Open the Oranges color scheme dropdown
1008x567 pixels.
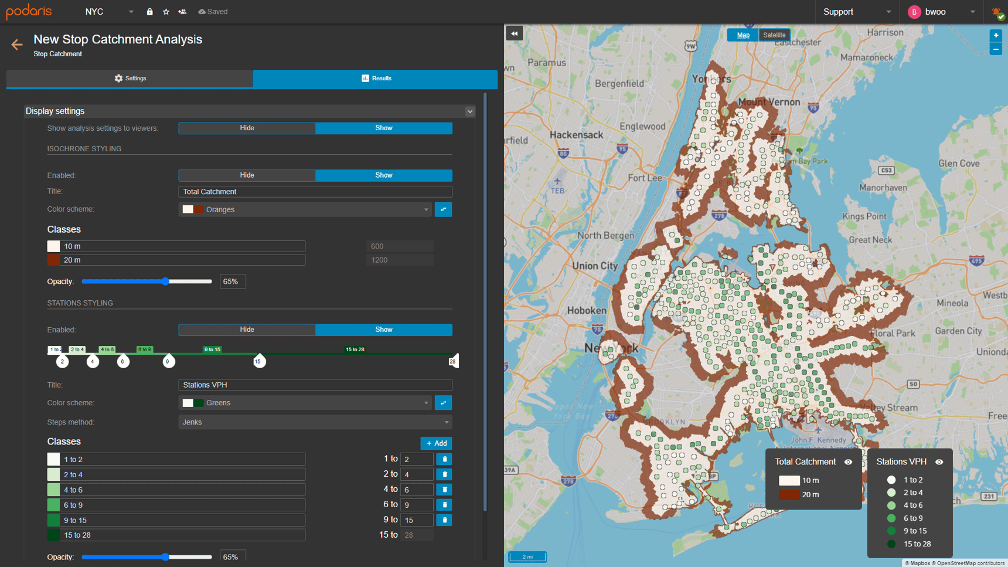point(305,209)
